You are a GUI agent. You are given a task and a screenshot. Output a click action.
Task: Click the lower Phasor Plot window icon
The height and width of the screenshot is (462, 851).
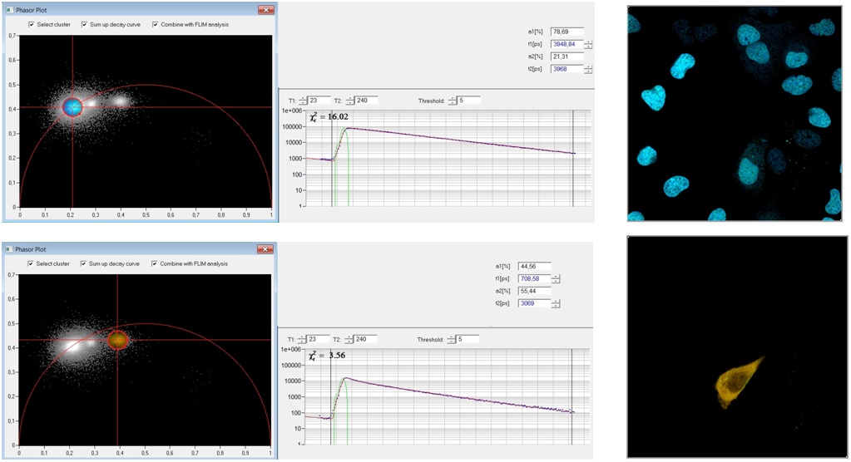(8, 248)
